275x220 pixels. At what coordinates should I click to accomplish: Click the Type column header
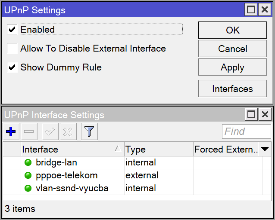158,149
